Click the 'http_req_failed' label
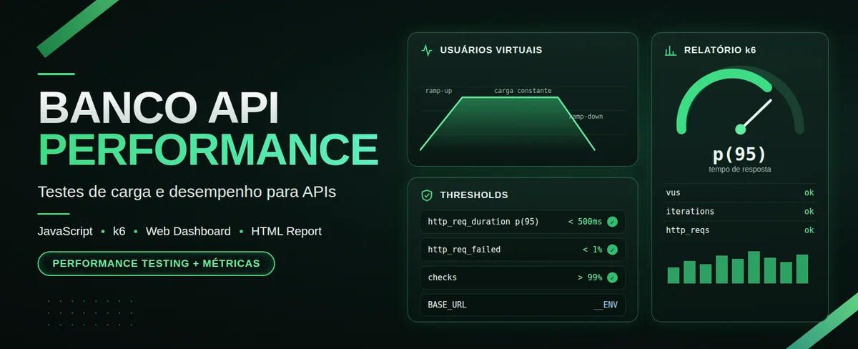 tap(464, 250)
